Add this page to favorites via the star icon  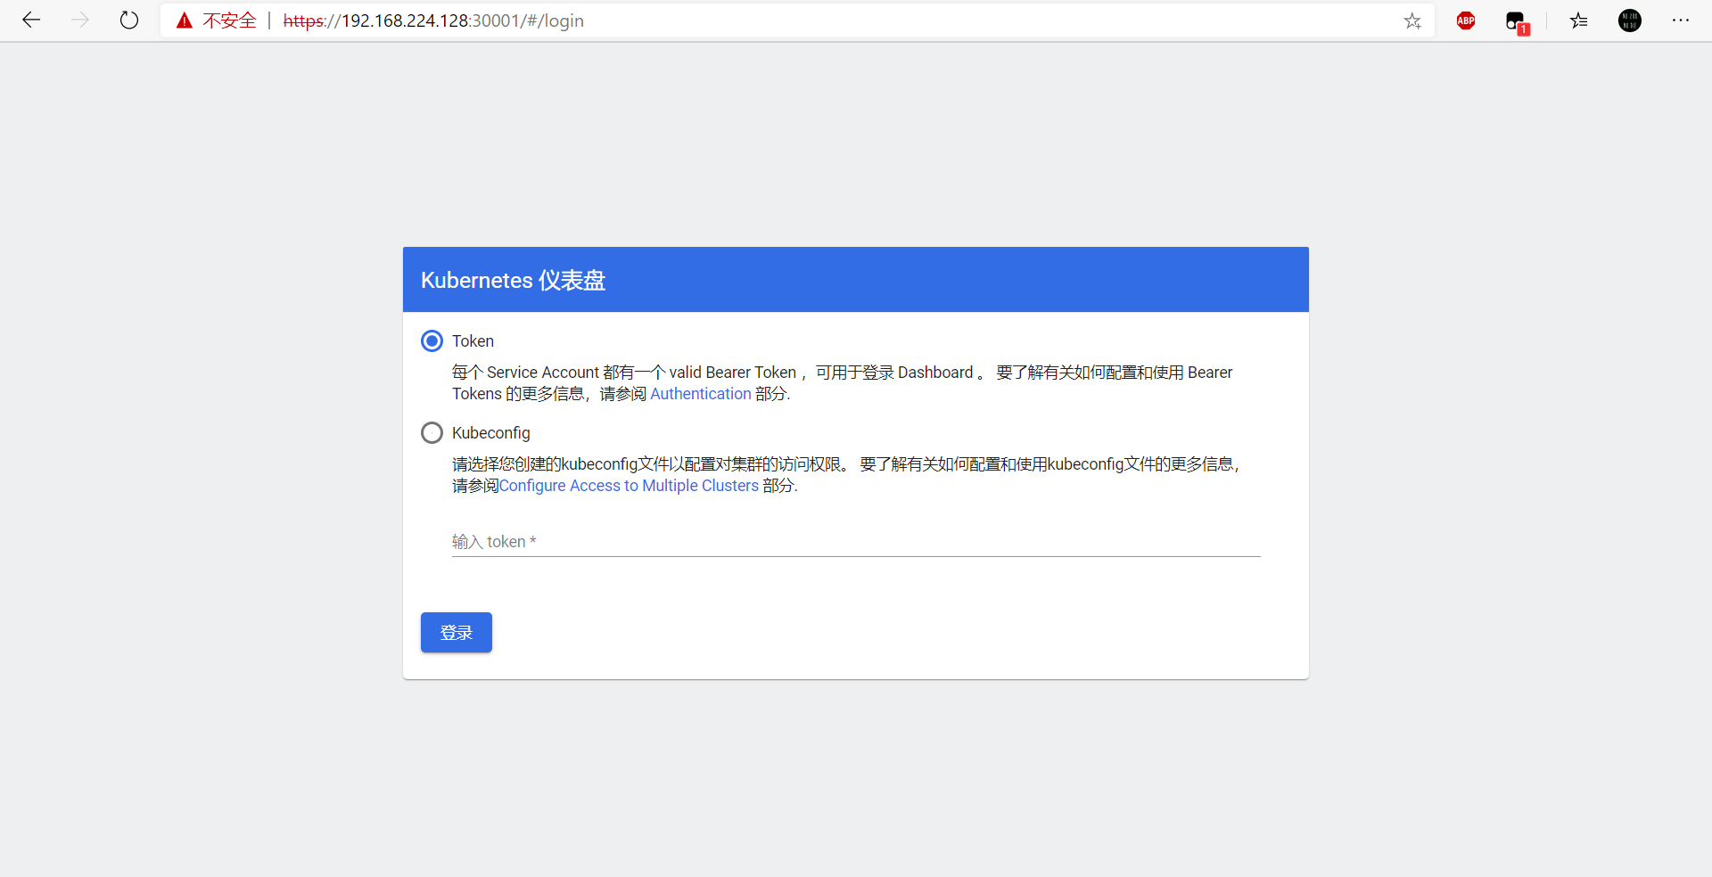[1412, 20]
